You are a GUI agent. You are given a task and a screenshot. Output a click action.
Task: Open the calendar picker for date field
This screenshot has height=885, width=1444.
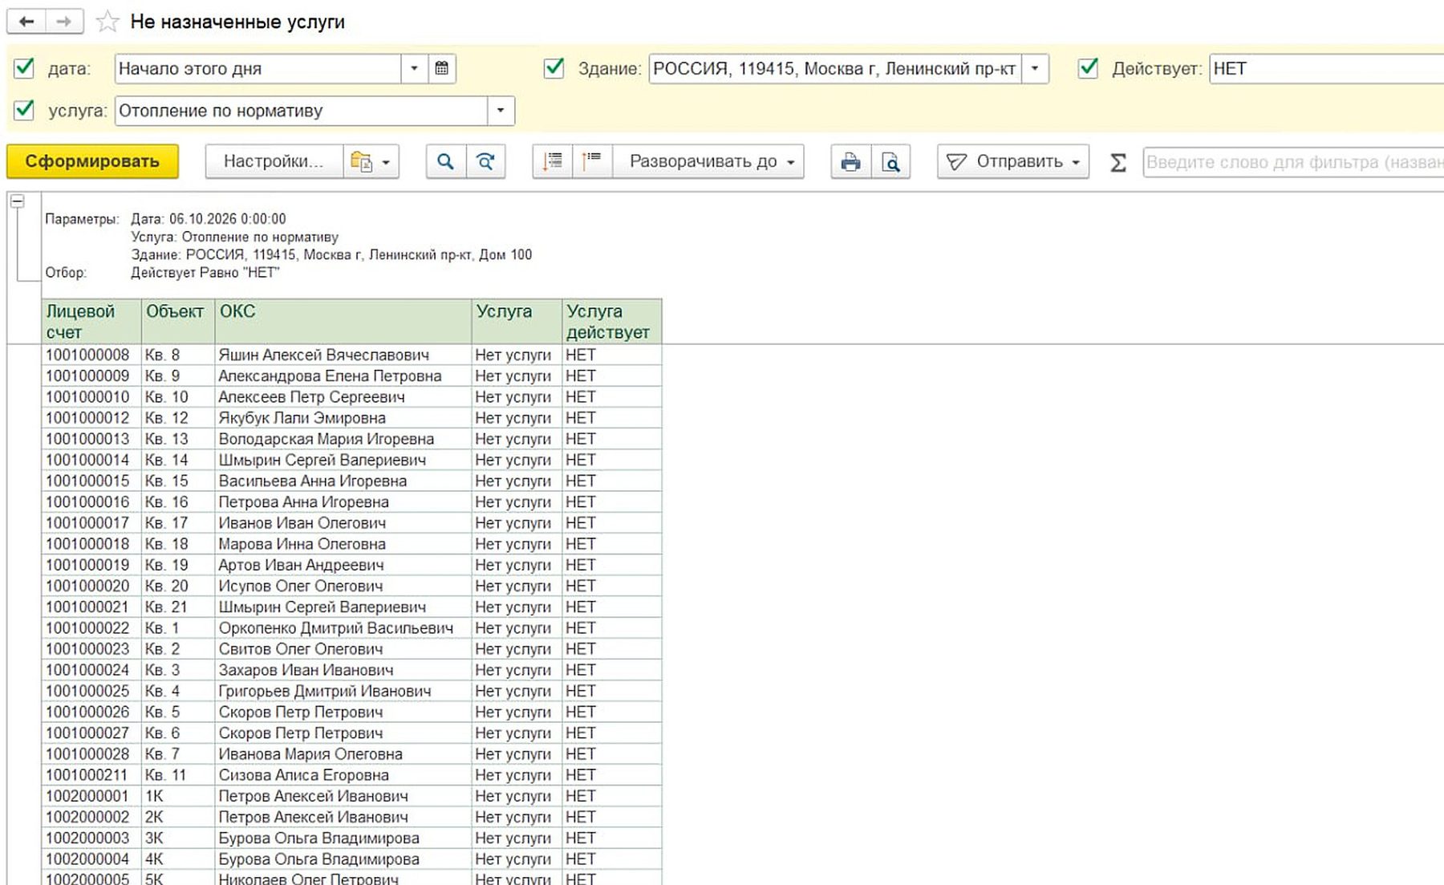coord(441,68)
